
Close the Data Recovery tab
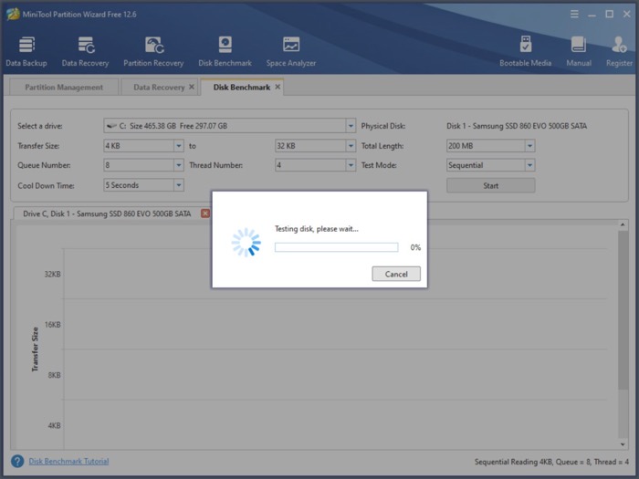point(192,87)
